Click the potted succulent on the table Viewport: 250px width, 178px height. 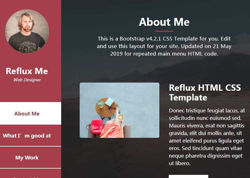[101, 104]
